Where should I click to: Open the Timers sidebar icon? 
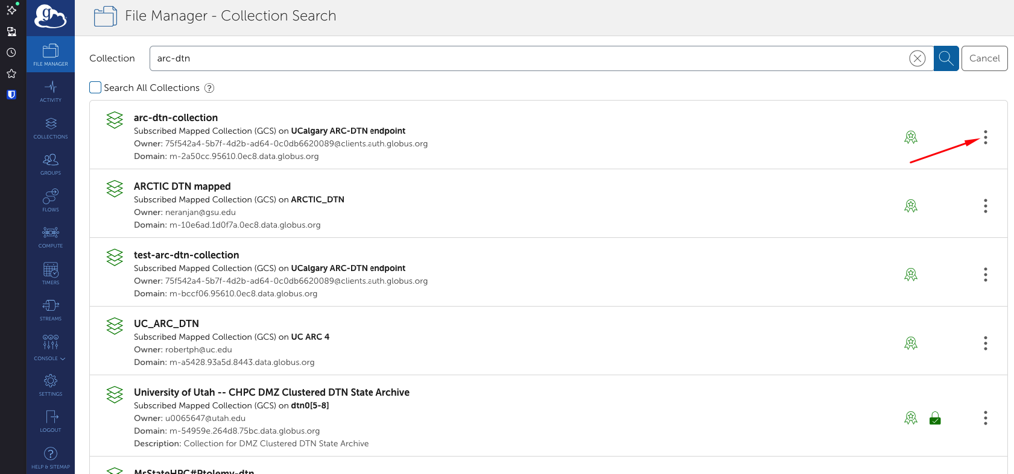[x=51, y=273]
